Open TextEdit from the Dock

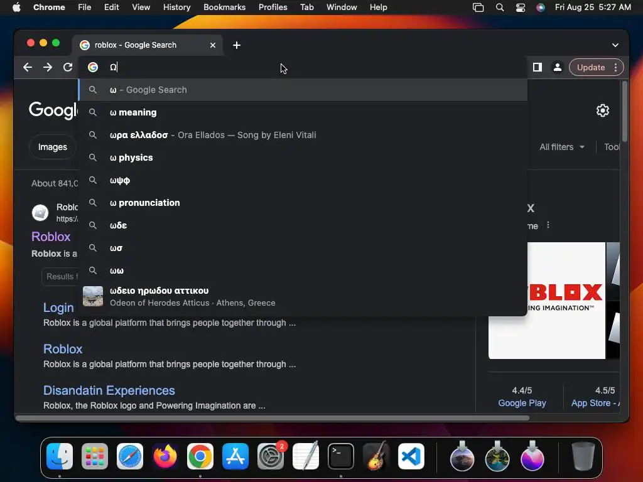click(x=306, y=456)
